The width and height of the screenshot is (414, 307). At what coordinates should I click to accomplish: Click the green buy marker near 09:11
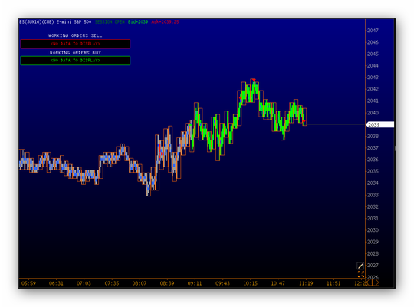tap(191, 124)
